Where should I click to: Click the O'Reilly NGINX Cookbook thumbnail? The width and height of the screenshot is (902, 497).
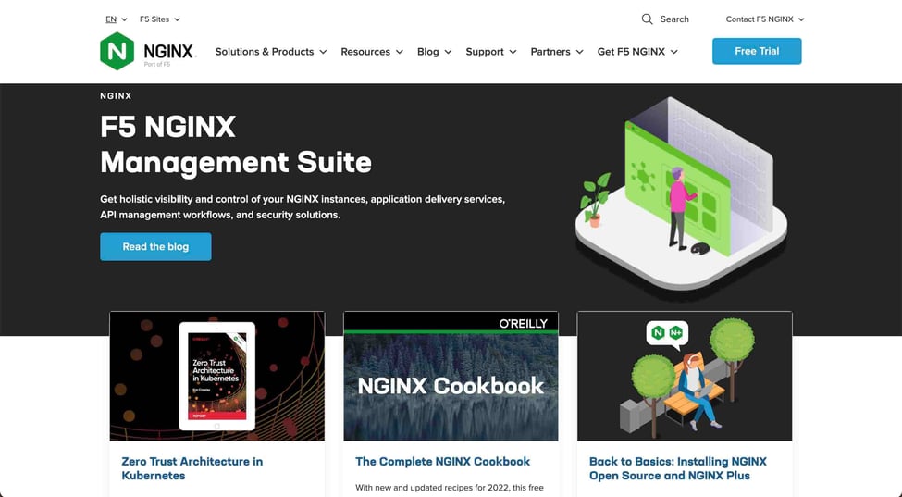451,376
